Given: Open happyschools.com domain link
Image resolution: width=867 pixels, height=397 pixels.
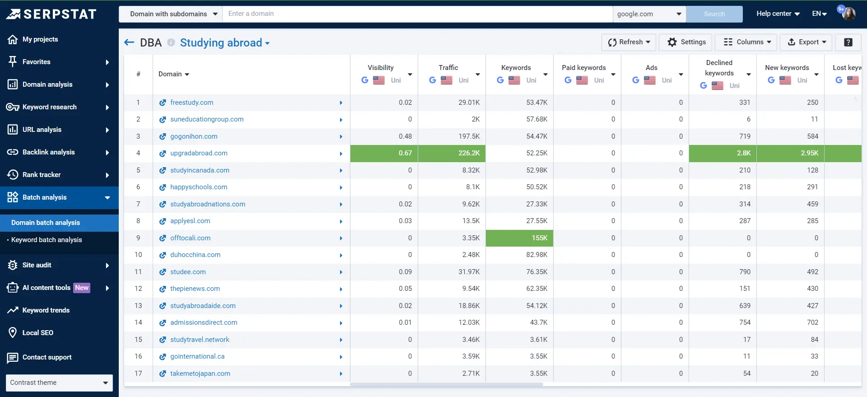Looking at the screenshot, I should pos(199,187).
